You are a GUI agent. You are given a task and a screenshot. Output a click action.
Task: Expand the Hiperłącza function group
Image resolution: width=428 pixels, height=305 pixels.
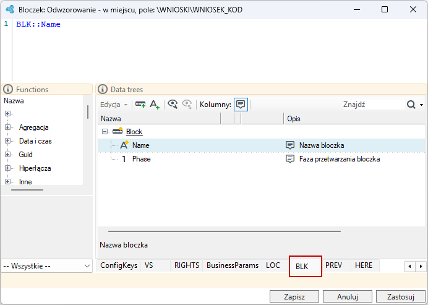7,168
